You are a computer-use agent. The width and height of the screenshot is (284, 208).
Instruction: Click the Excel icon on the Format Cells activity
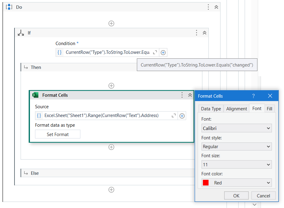(x=35, y=95)
